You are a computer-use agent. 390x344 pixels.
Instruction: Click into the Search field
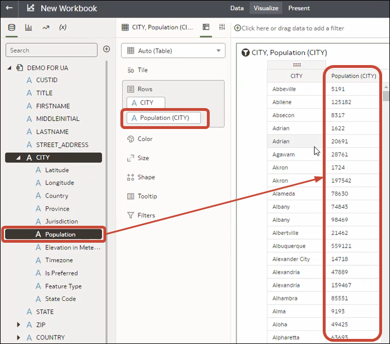[x=51, y=50]
